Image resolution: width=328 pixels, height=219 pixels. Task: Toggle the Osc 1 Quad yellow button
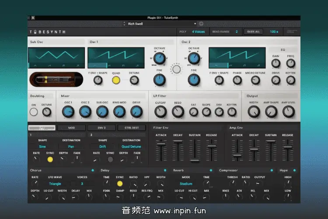pos(116,80)
